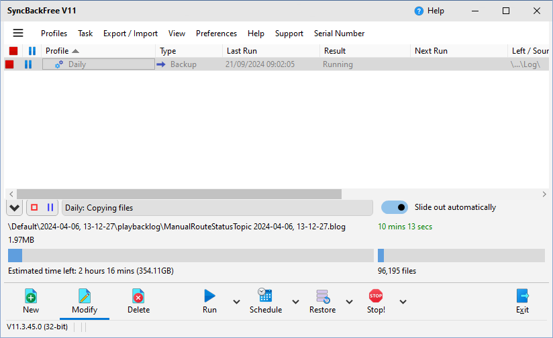Open the Export / Import menu
The image size is (553, 338).
(130, 34)
